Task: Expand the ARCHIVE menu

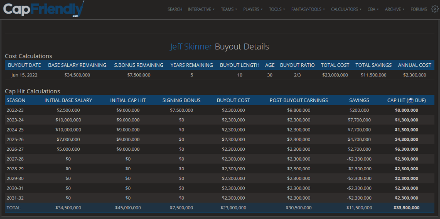Action: [395, 9]
